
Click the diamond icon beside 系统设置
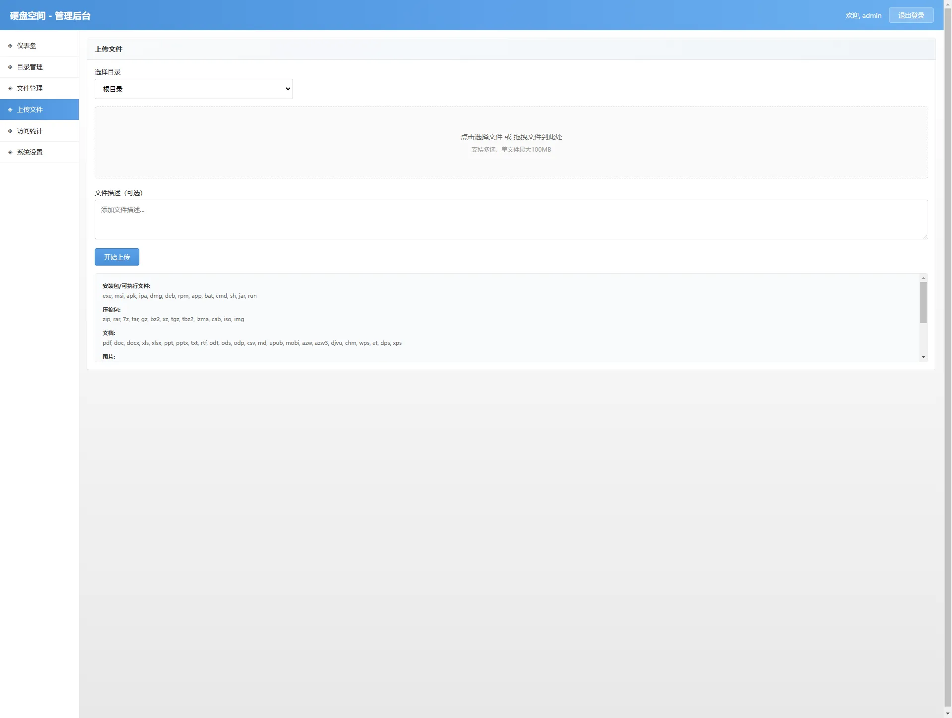click(10, 152)
